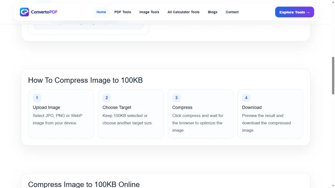Select the Compress card title
Screen dimensions: 335x188
(x=182, y=107)
